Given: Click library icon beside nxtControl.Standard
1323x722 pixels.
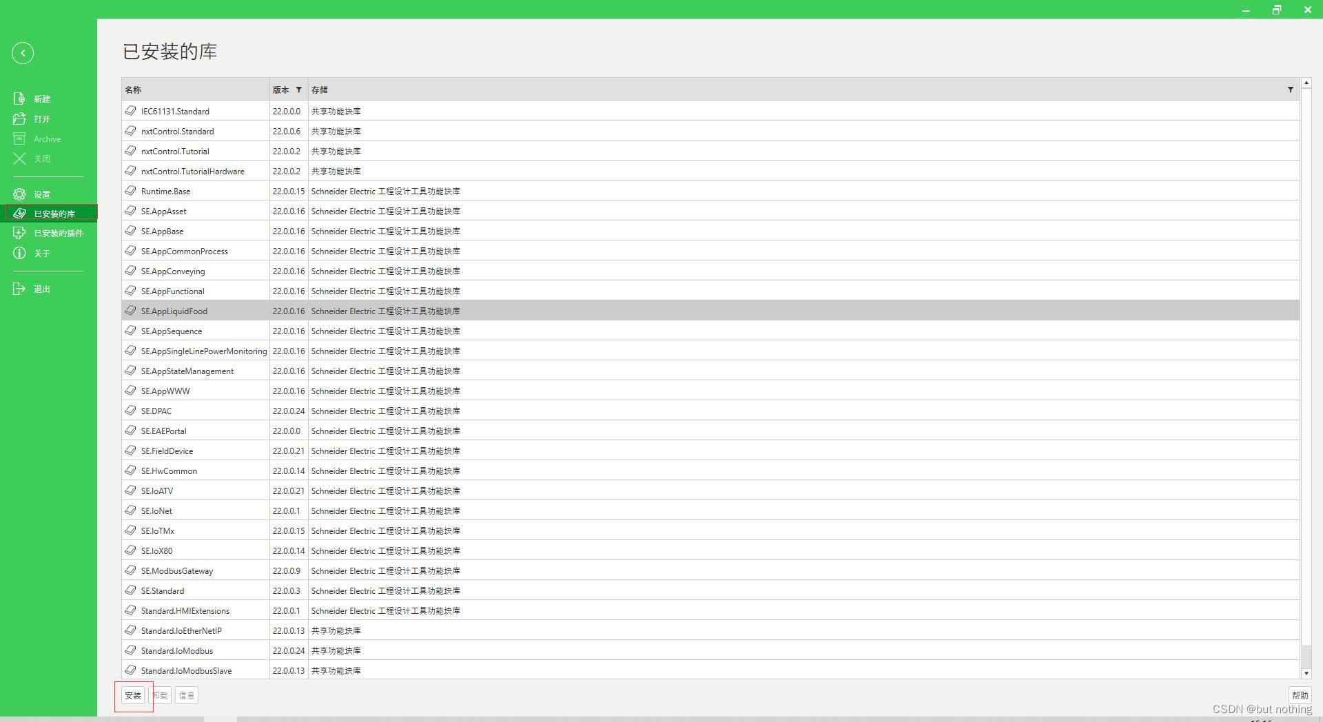Looking at the screenshot, I should [x=130, y=130].
